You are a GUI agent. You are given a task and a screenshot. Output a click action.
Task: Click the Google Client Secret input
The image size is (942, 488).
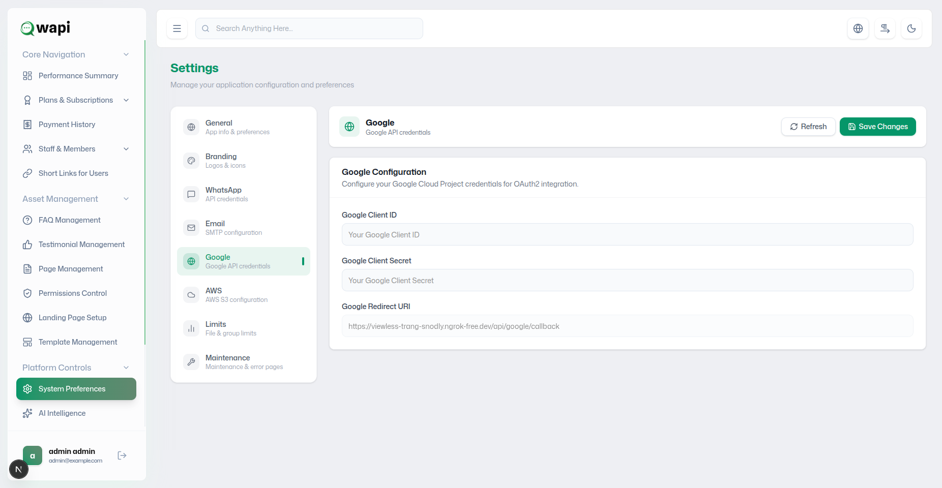pos(628,280)
